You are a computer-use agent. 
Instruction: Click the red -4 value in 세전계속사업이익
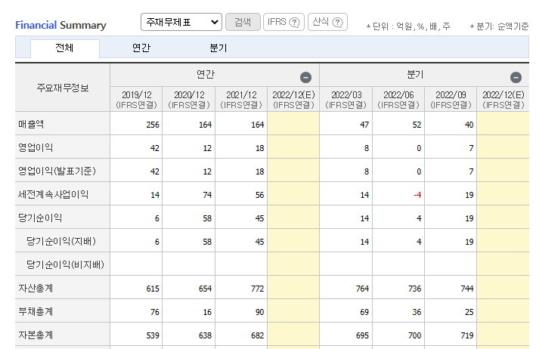[x=417, y=195]
